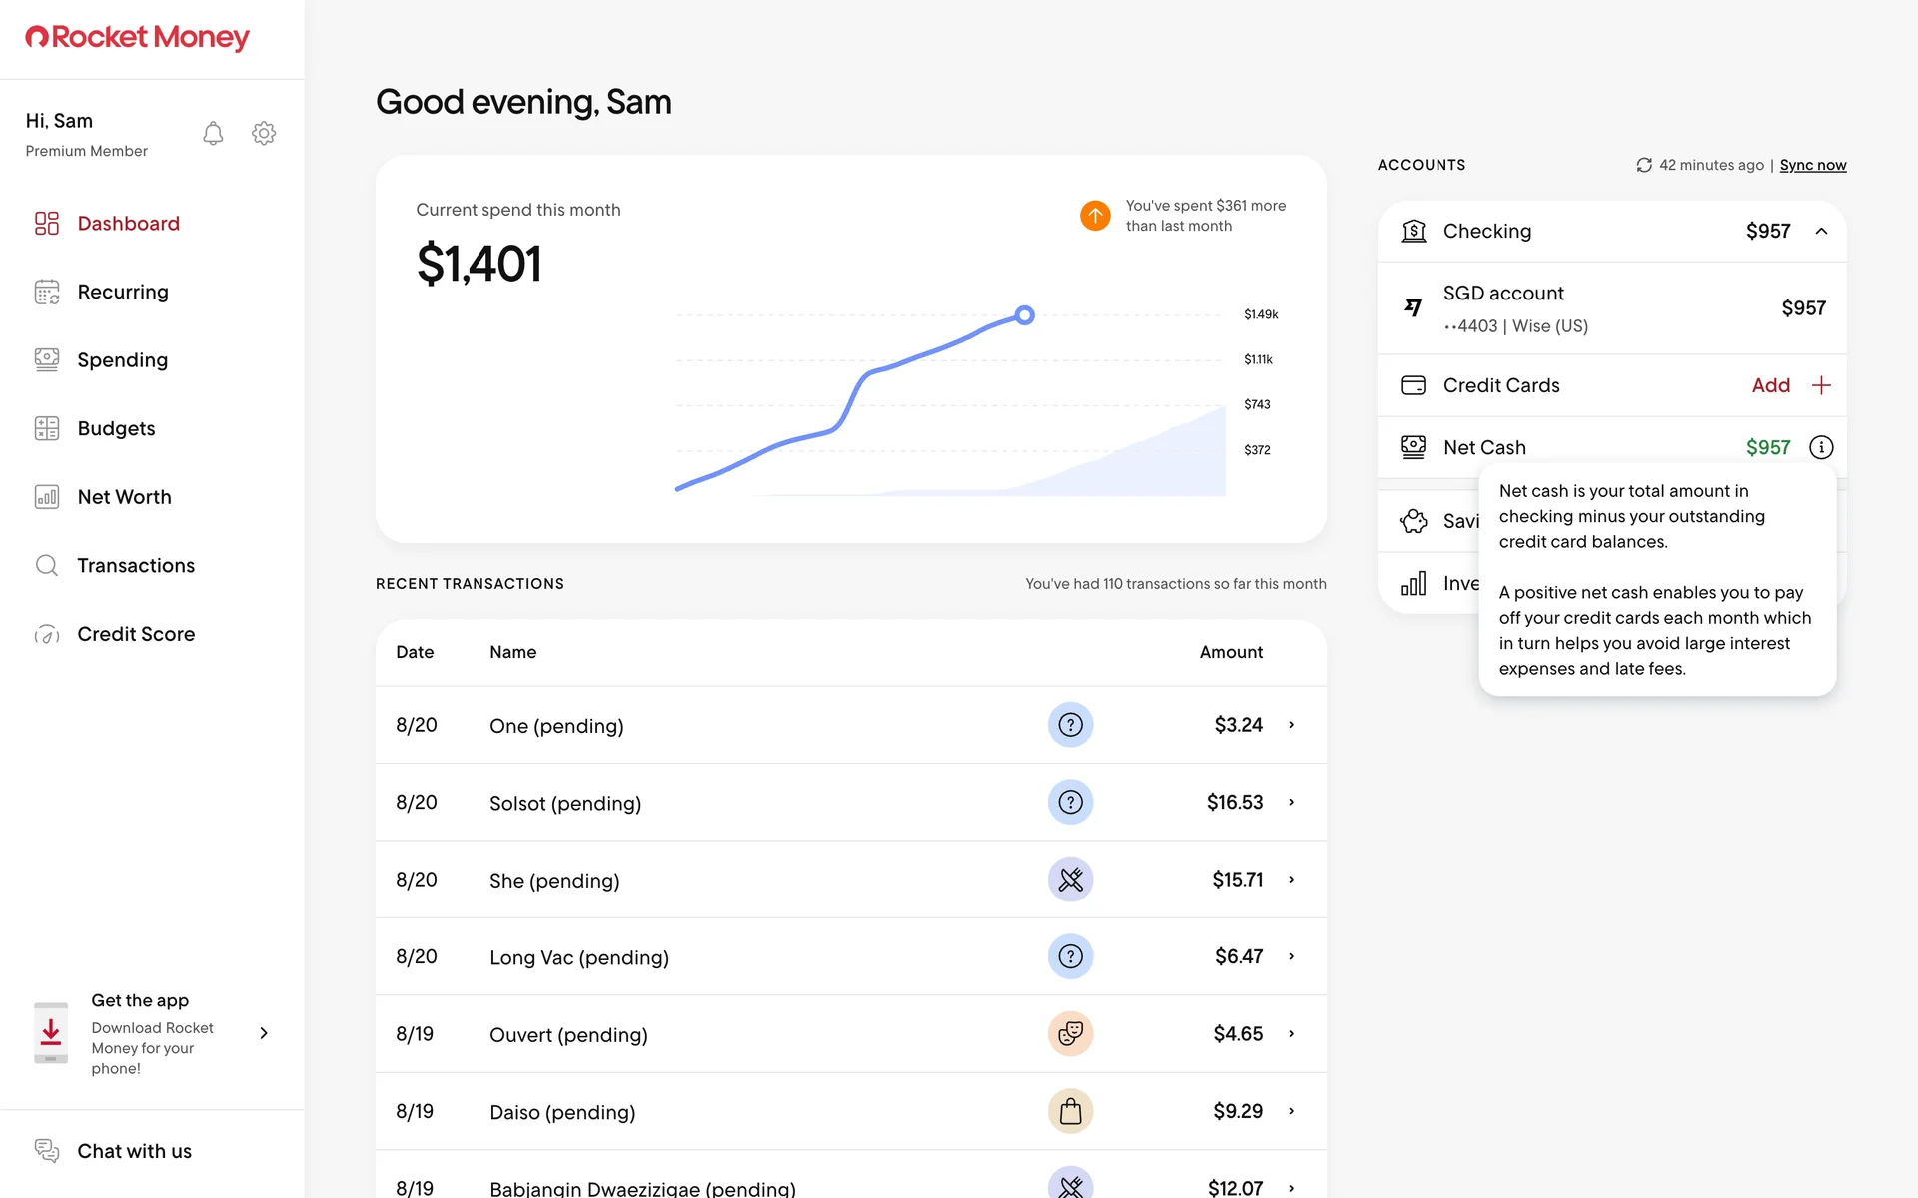
Task: Expand the One (pending) transaction arrow
Action: pos(1291,725)
